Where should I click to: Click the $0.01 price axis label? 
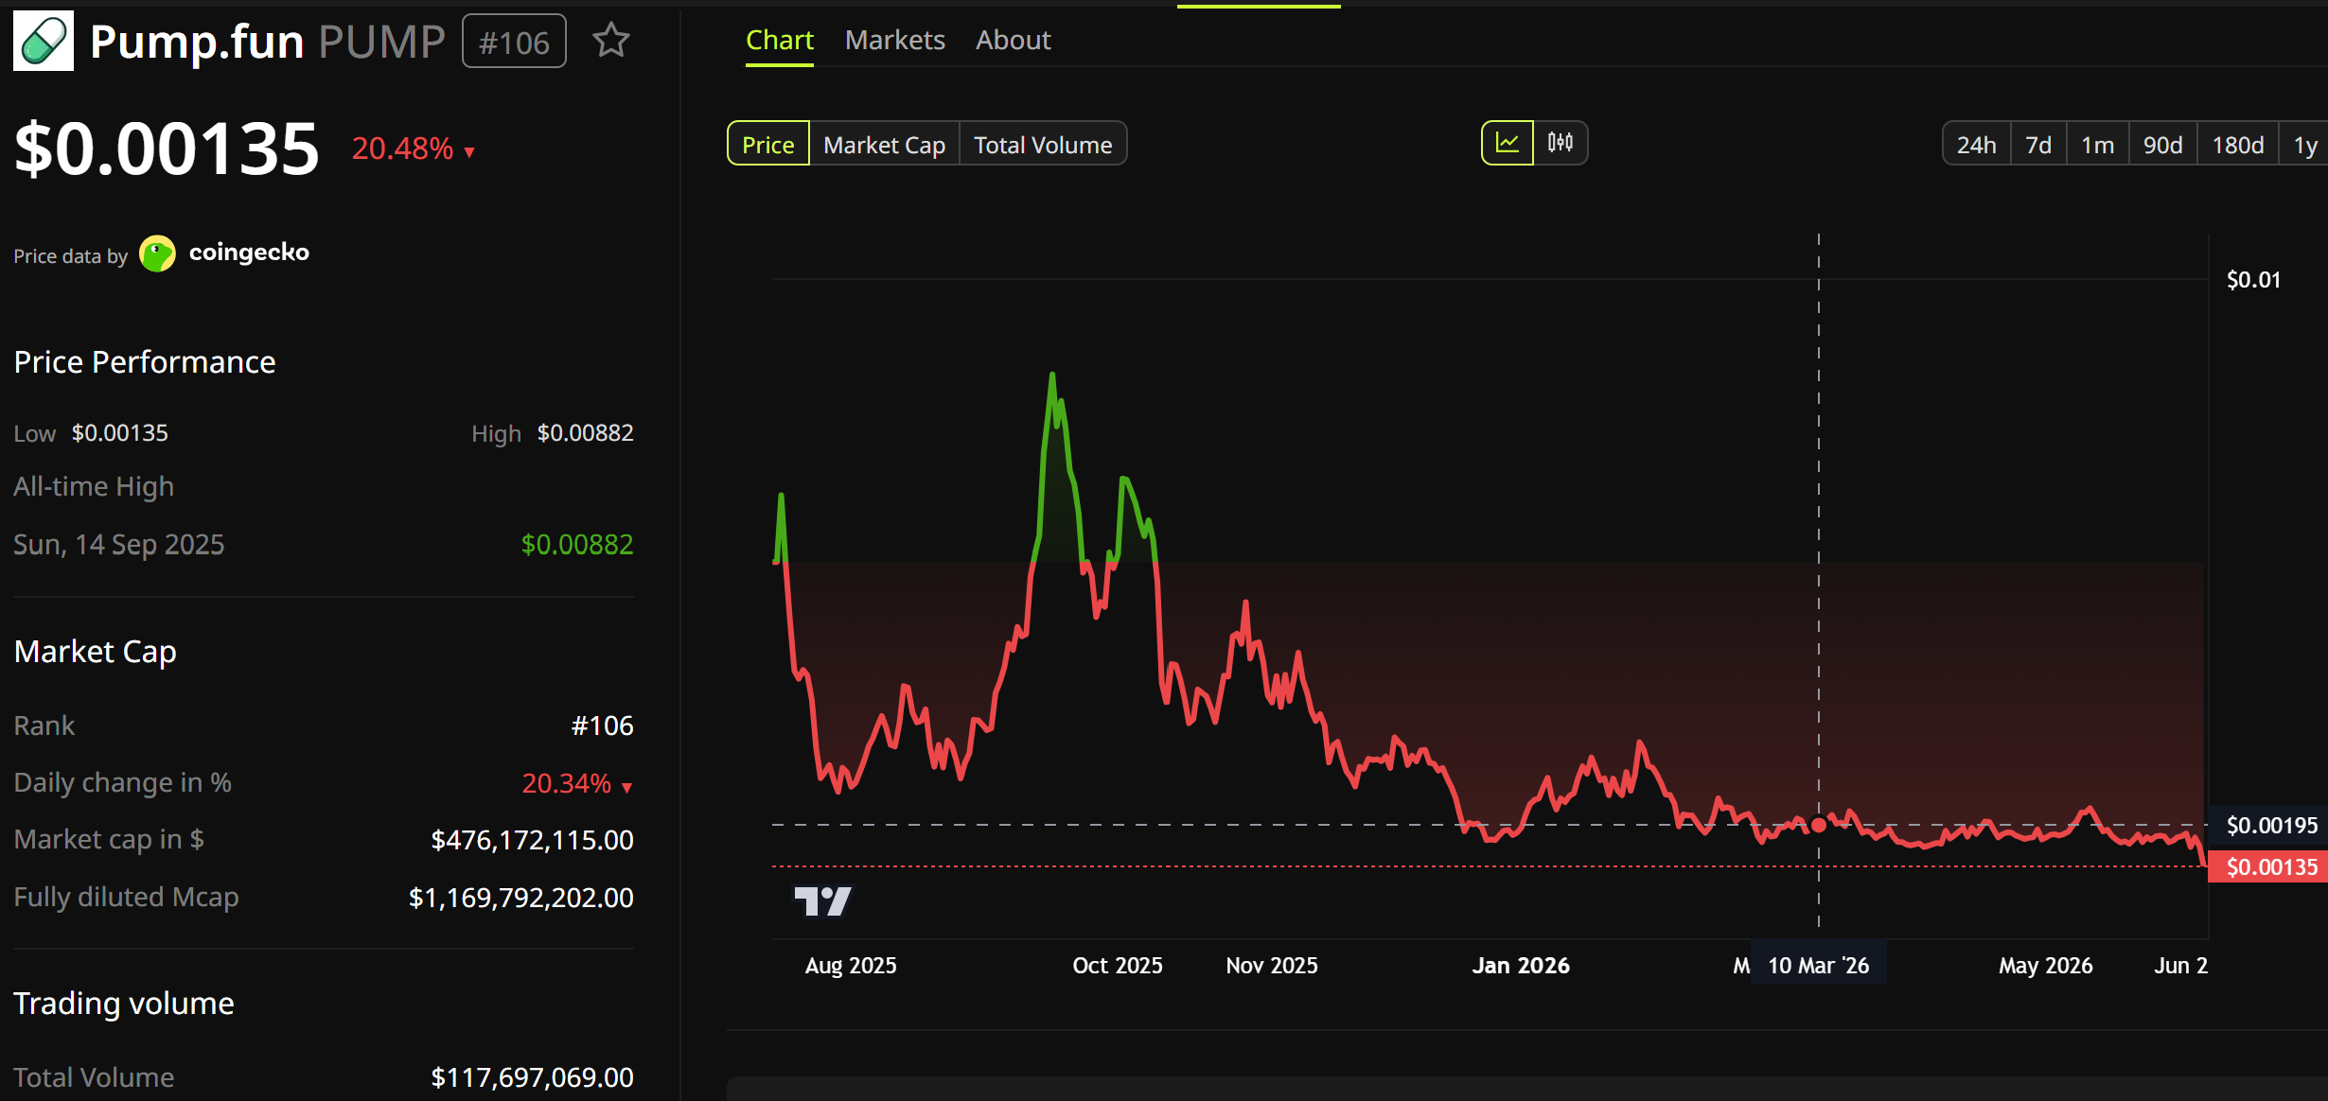[2253, 280]
